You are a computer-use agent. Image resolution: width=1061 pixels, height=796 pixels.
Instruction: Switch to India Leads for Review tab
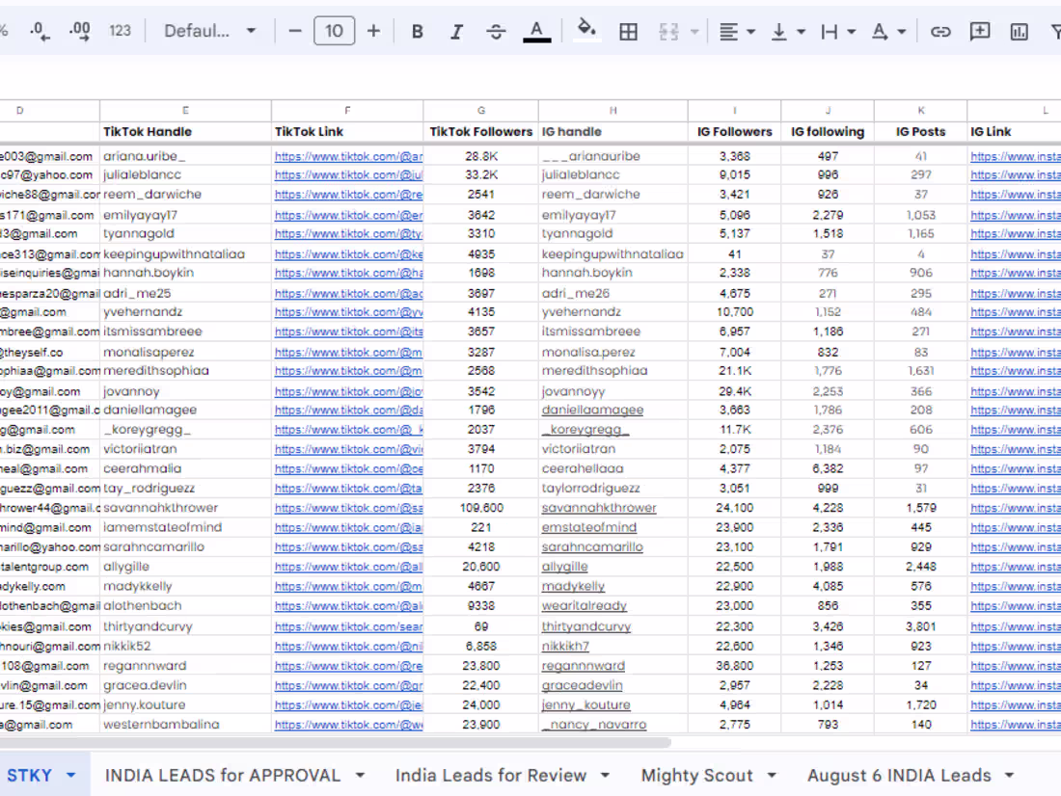[x=491, y=775]
